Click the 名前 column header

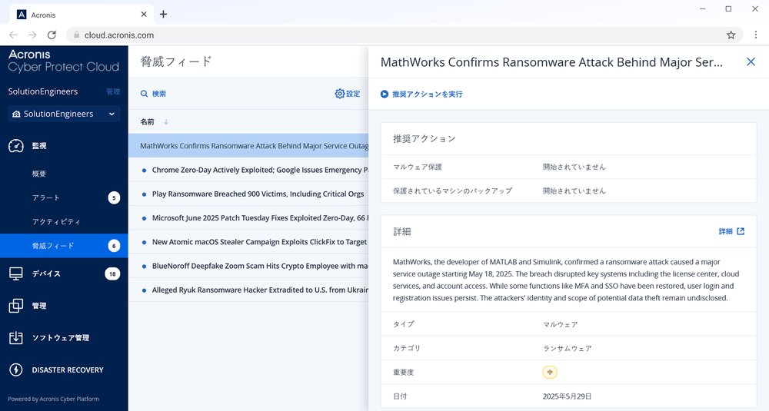tap(147, 122)
